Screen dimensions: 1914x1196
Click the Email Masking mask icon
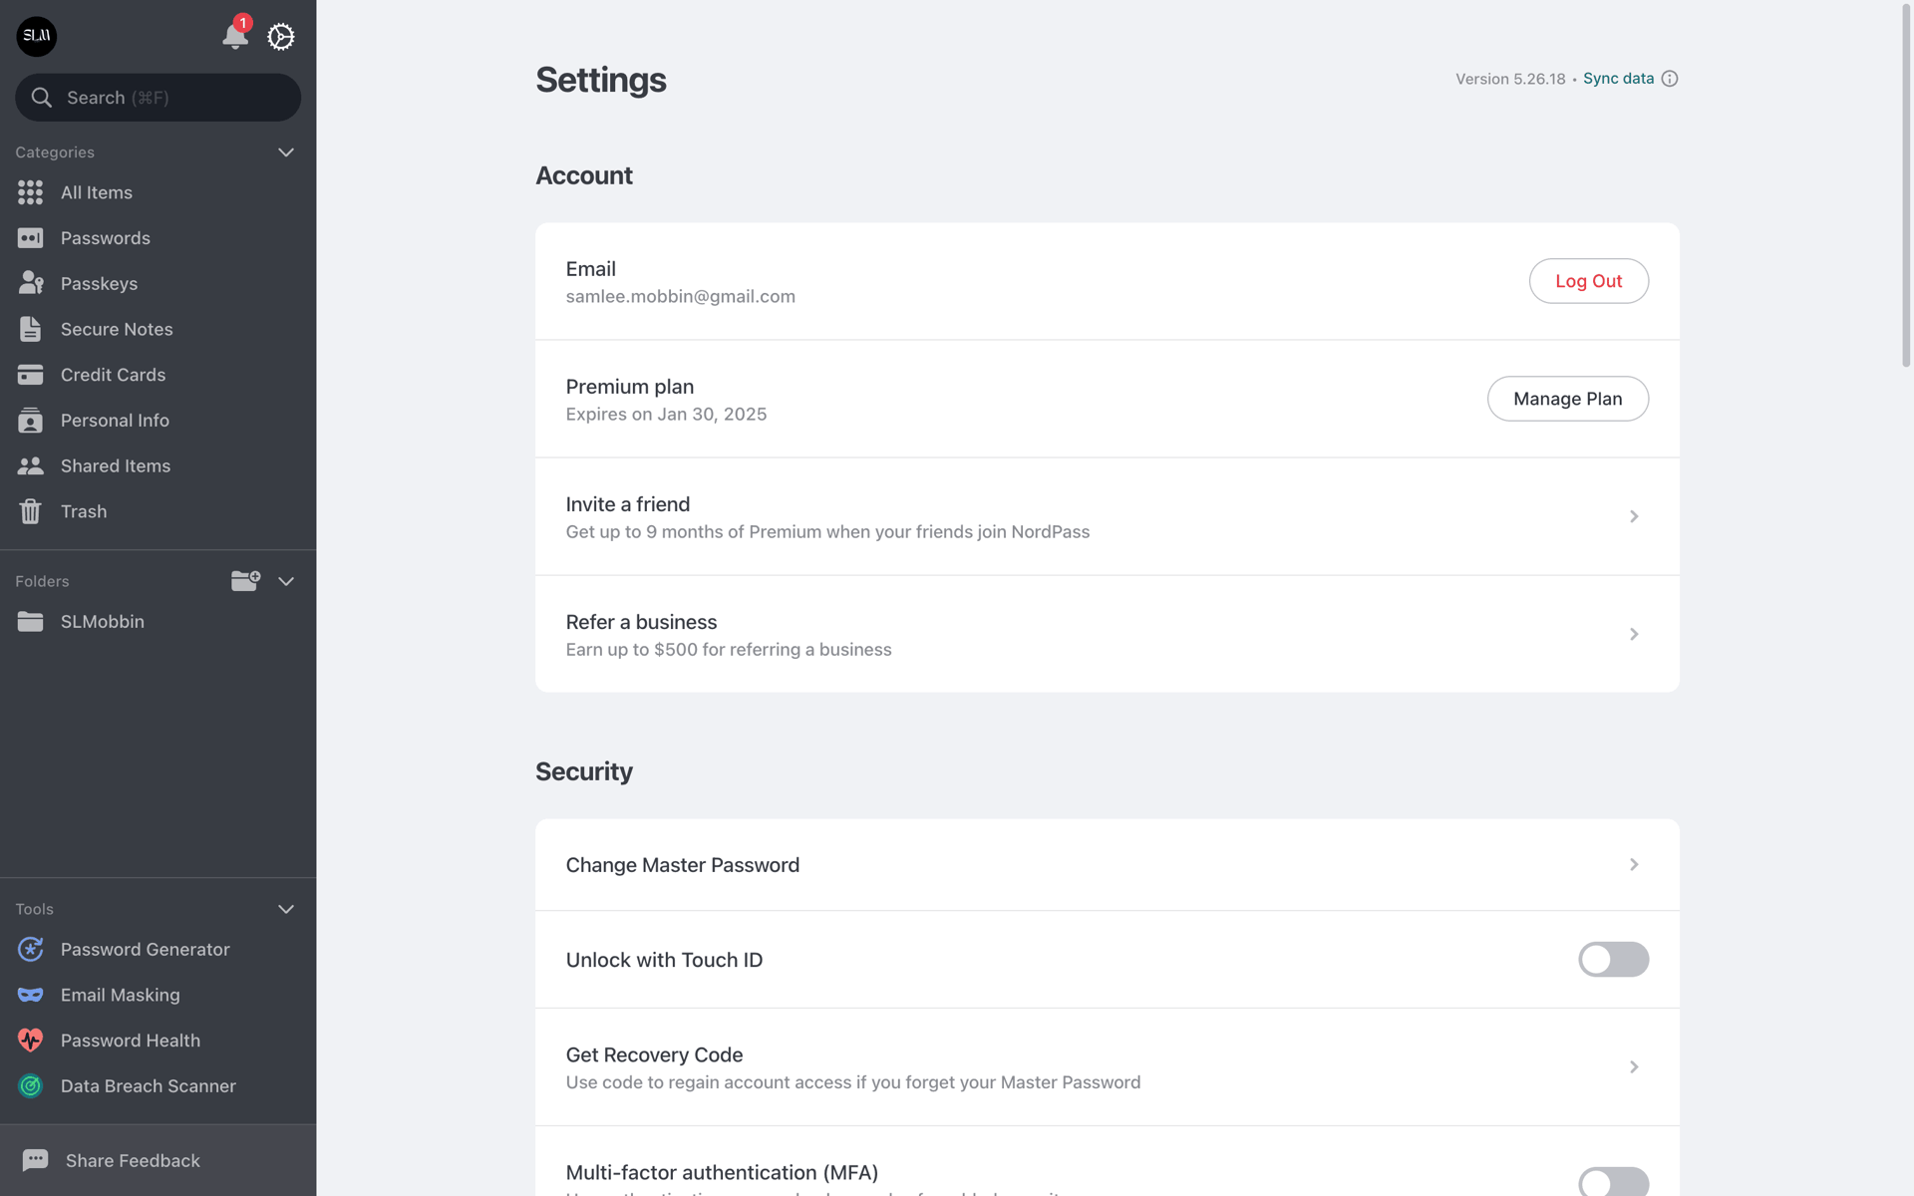pyautogui.click(x=30, y=995)
